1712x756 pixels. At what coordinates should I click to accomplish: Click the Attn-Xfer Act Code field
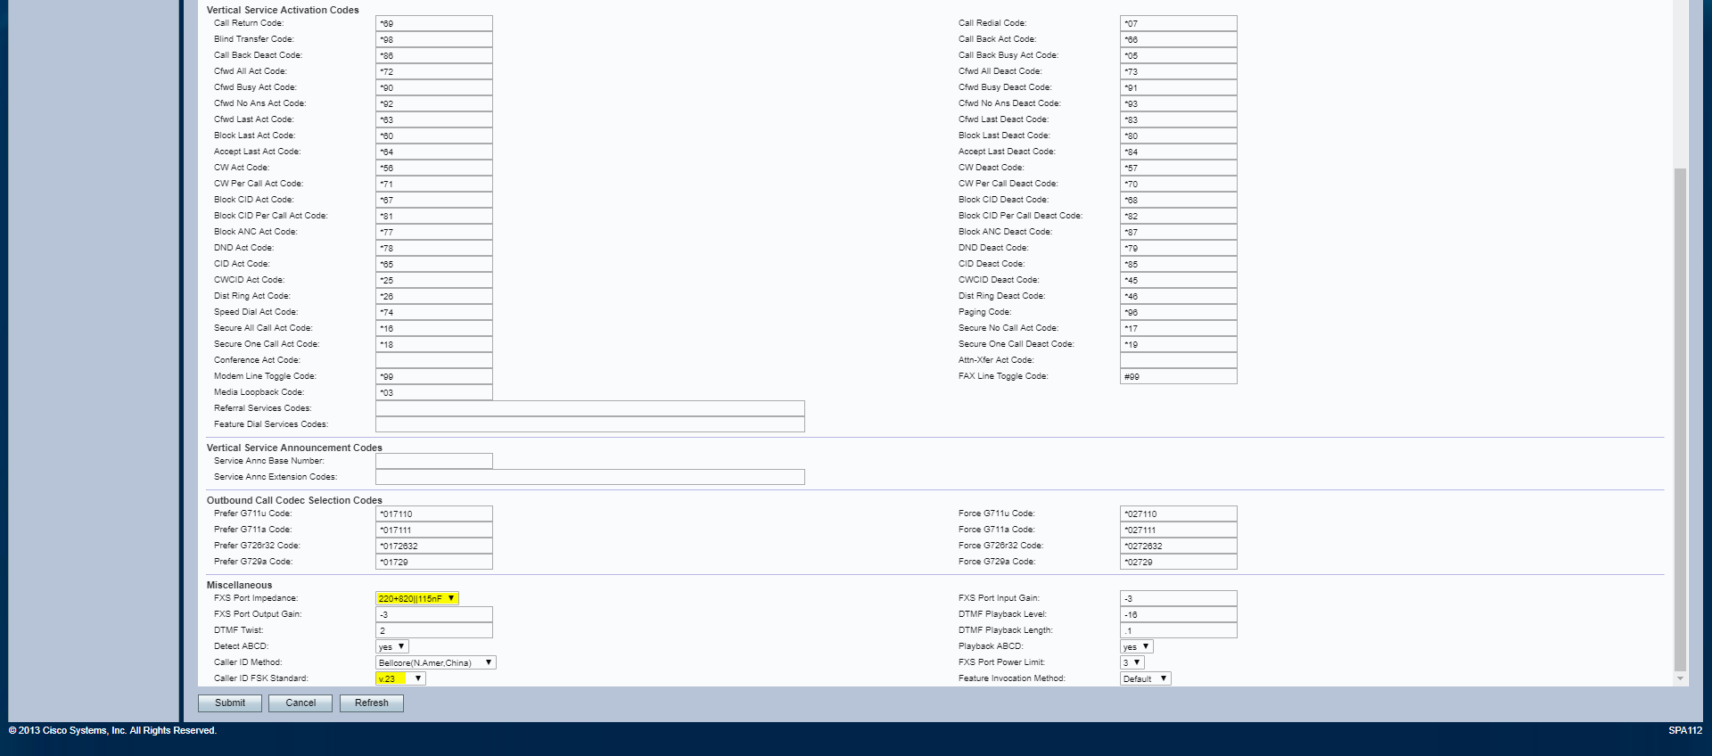tap(1178, 360)
